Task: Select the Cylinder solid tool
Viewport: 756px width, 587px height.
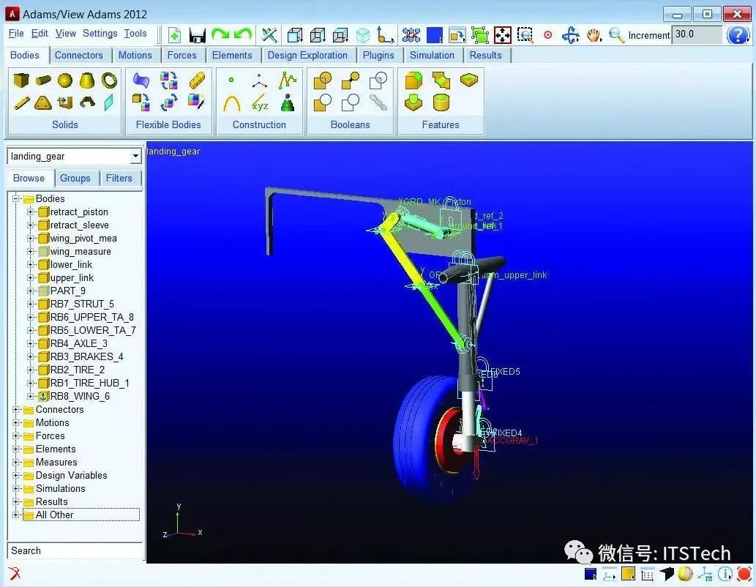Action: pos(43,80)
